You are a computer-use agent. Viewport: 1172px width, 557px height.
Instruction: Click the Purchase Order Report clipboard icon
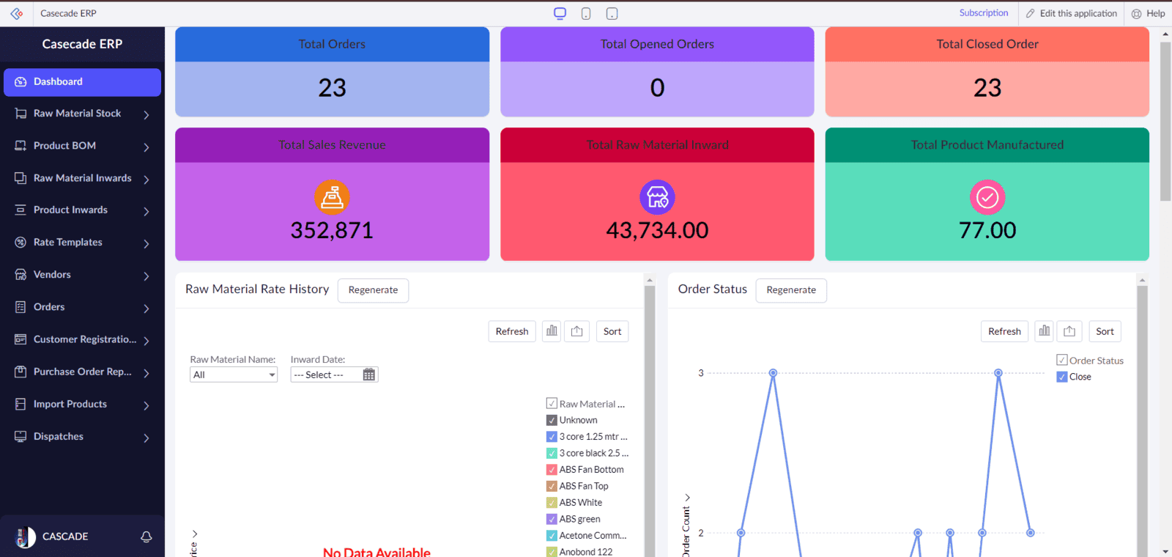tap(21, 372)
